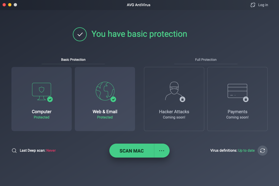Click the lock badge on Hacker Attacks
This screenshot has width=279, height=186.
[x=182, y=99]
